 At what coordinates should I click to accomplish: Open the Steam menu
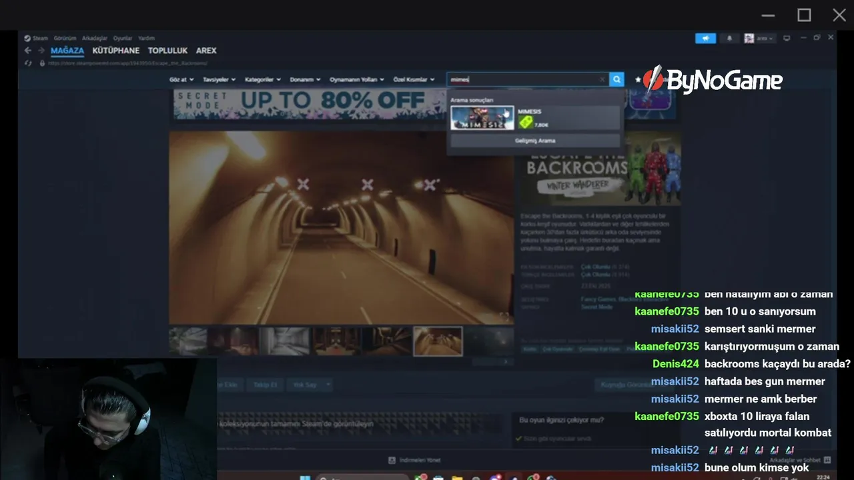coord(37,38)
